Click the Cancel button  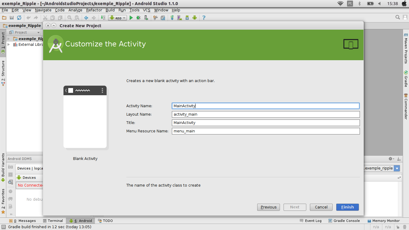(321, 207)
